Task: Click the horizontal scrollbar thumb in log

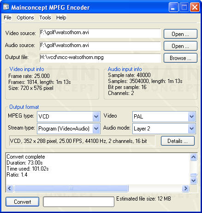Action: (x=71, y=188)
